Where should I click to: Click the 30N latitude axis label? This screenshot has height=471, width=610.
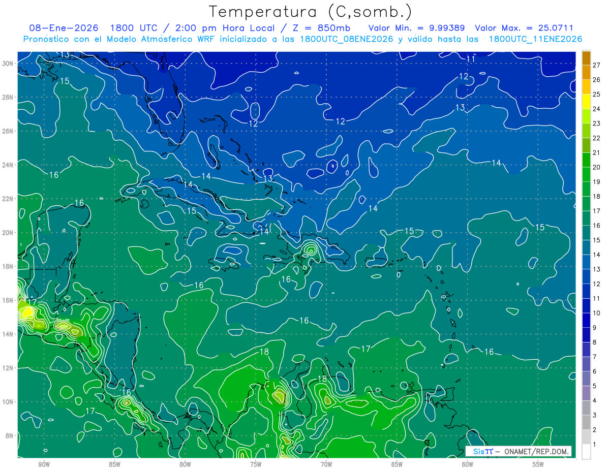pos(9,64)
